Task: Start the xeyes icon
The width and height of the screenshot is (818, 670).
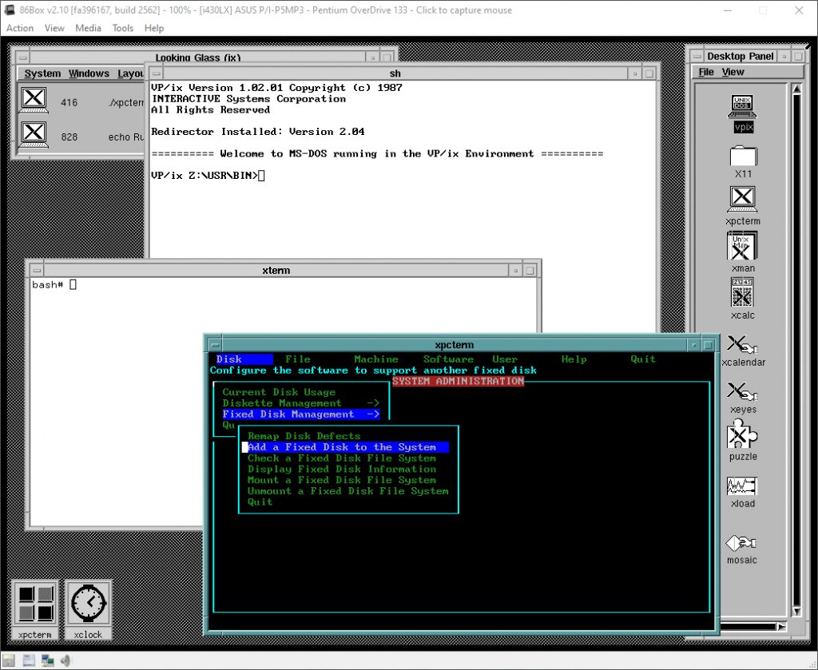Action: (742, 389)
